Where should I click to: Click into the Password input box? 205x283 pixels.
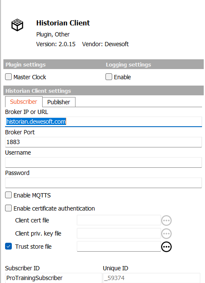[103, 183]
